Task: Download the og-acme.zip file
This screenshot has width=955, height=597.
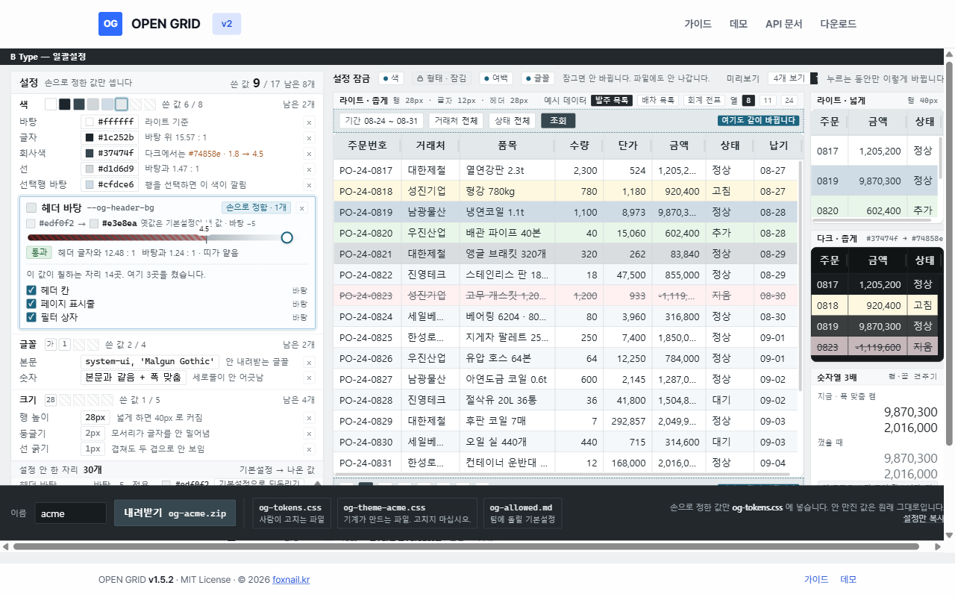Action: 175,513
